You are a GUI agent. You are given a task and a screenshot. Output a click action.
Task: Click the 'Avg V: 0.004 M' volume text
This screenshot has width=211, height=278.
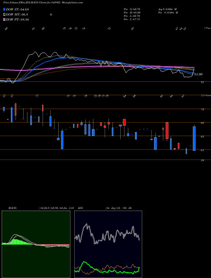click(x=168, y=9)
